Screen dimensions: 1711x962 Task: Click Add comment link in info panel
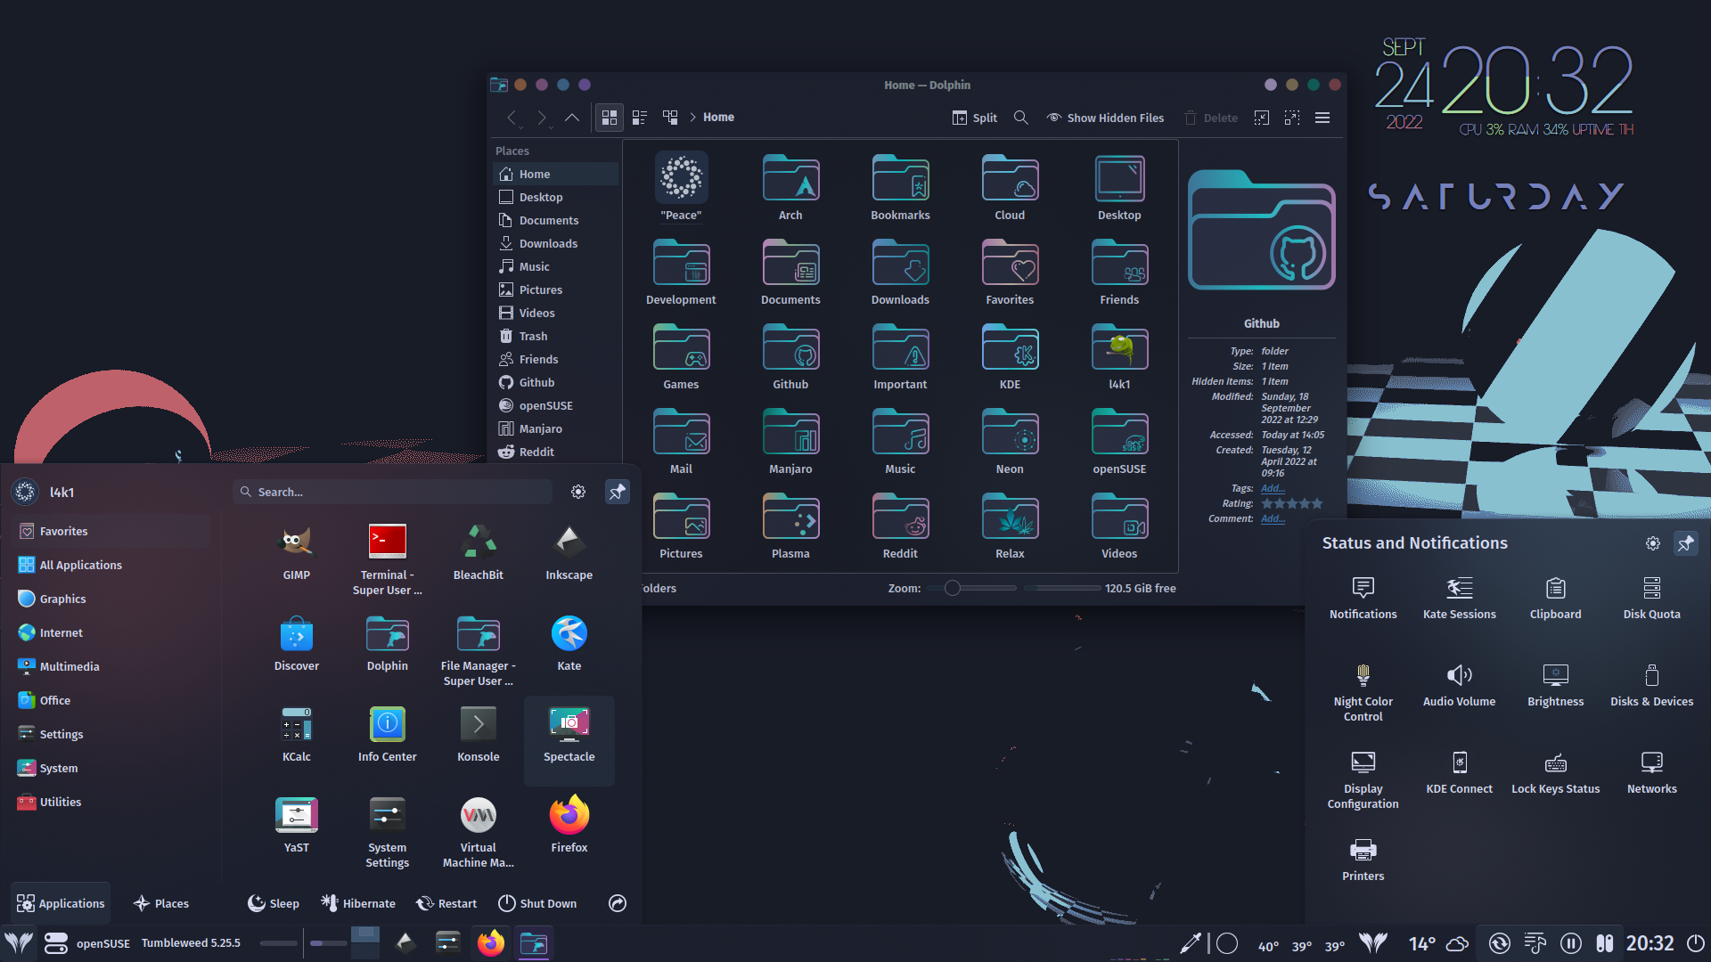click(x=1273, y=518)
